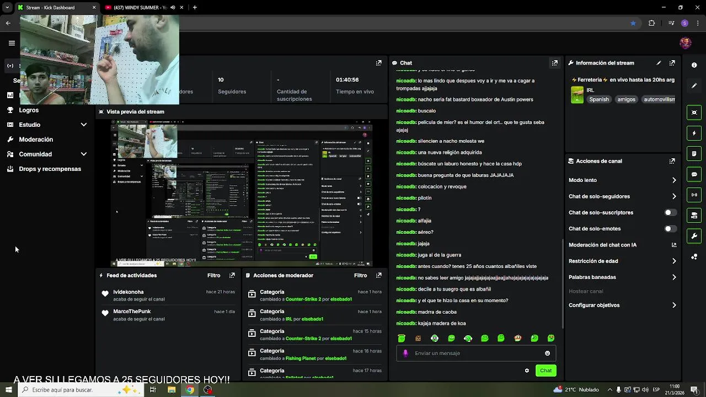Click the purple microphone icon in chat input
The image size is (706, 397).
click(405, 353)
